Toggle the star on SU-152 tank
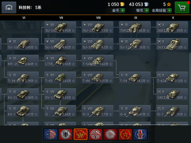 [73, 31]
